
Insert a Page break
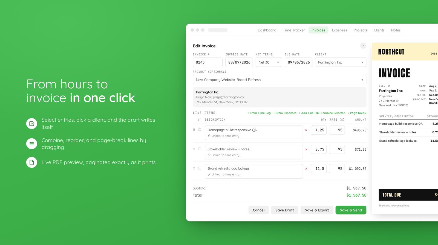coord(357,113)
